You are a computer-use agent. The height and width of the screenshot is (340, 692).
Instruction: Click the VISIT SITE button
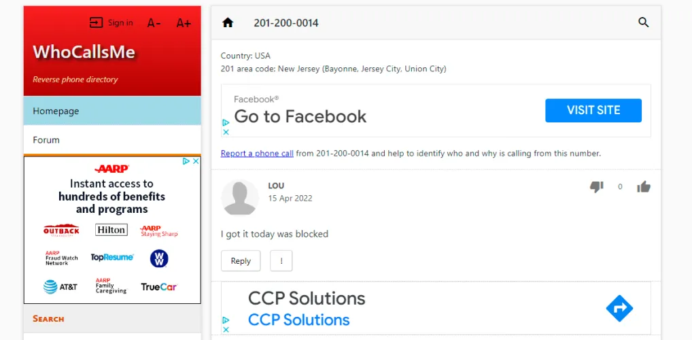593,110
